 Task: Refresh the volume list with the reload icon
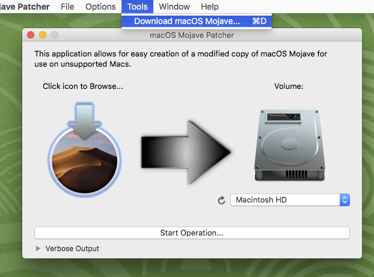coord(222,200)
